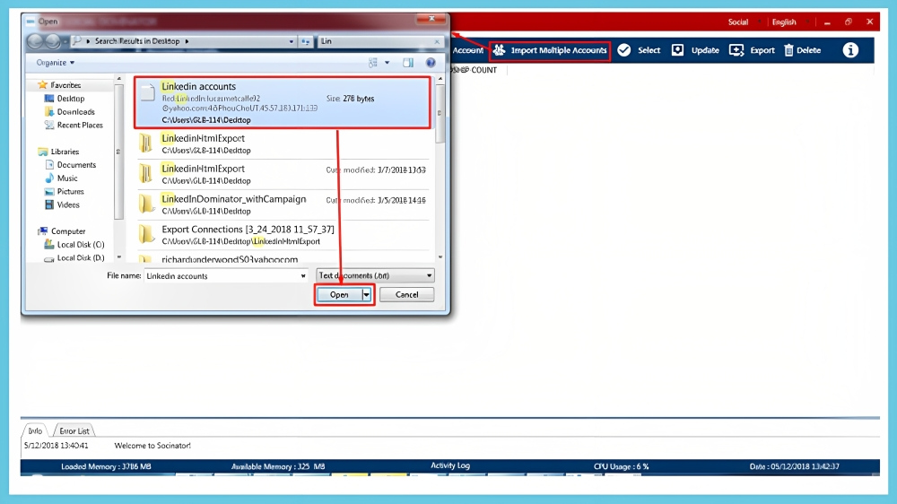Viewport: 897px width, 504px height.
Task: Select Videos library
Action: (x=63, y=204)
